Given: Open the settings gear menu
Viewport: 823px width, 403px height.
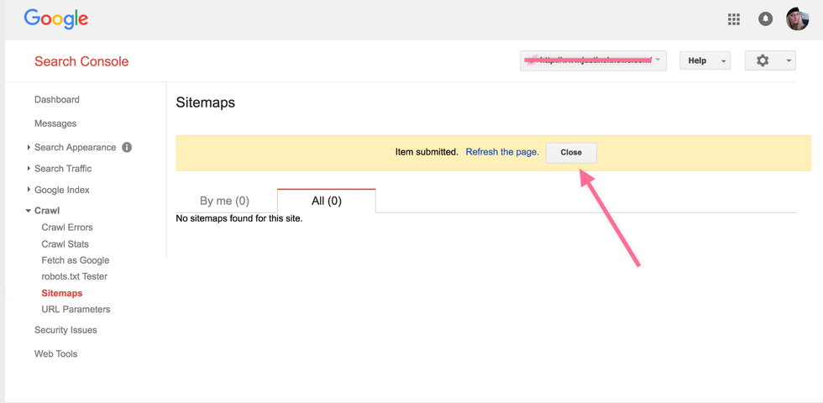Looking at the screenshot, I should coord(770,60).
